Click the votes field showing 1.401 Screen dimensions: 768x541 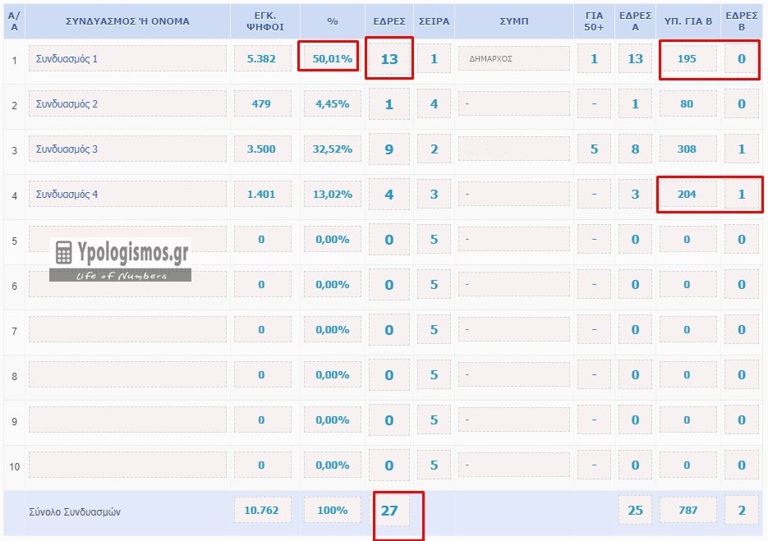263,195
